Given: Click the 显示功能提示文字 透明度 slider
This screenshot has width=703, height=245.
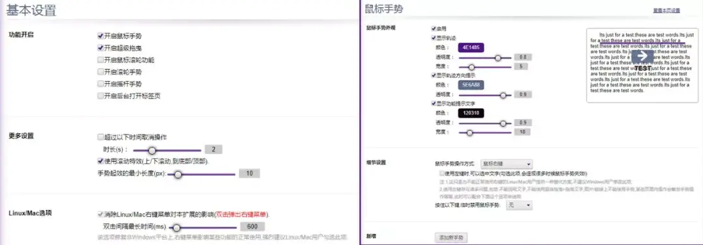Looking at the screenshot, I should tap(485, 123).
